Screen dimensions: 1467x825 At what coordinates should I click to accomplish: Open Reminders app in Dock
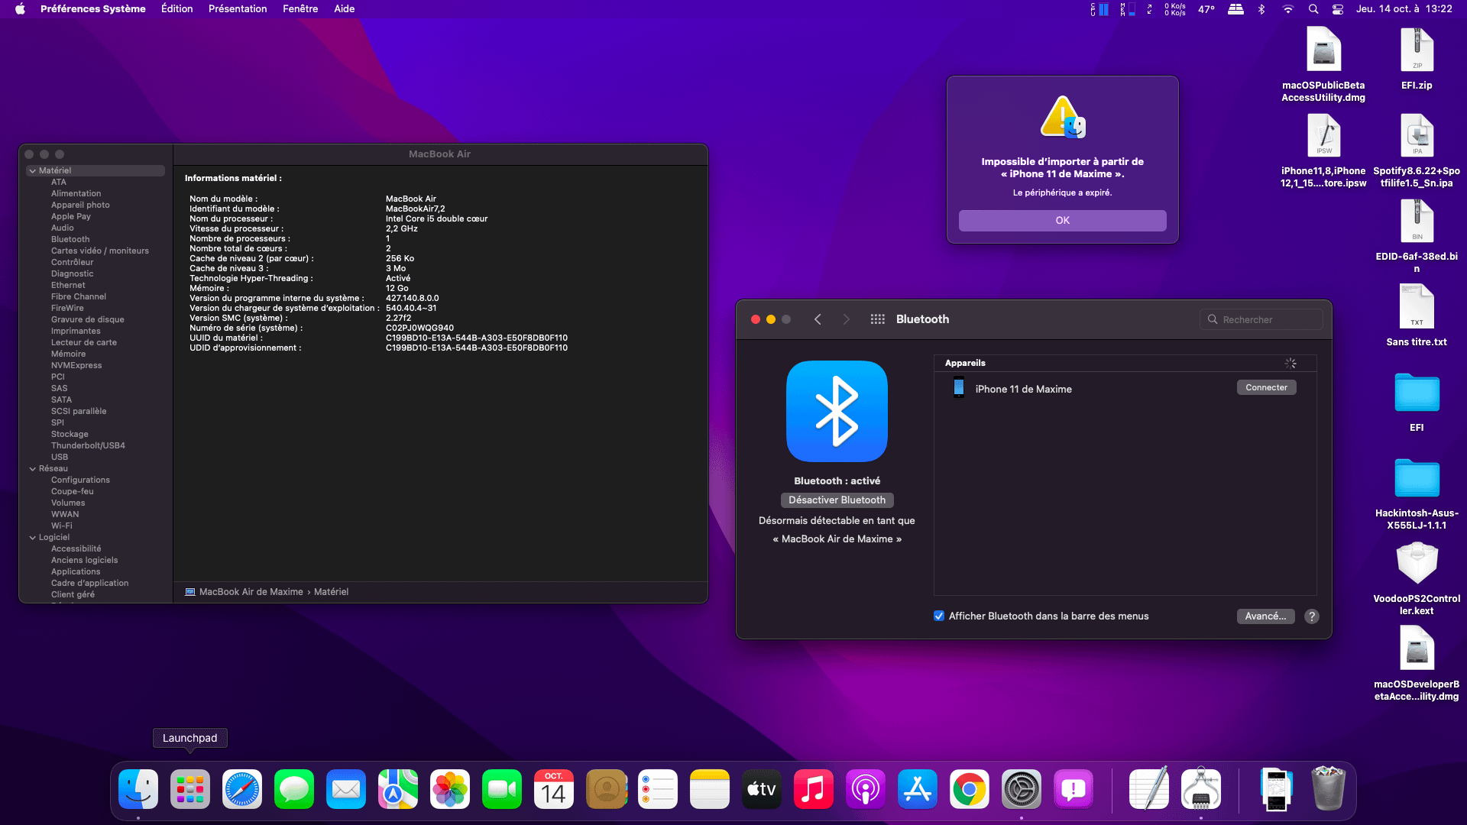658,789
